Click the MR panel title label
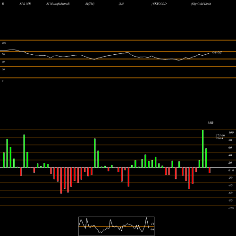 pyautogui.click(x=211, y=123)
